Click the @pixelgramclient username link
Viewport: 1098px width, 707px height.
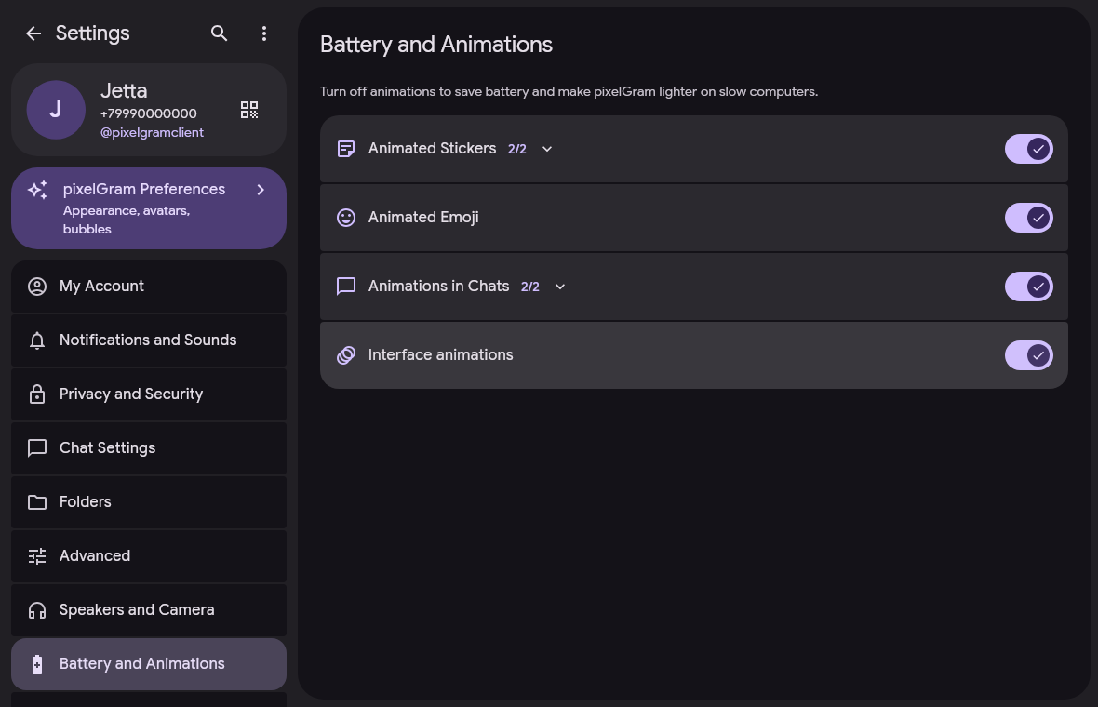[x=152, y=132]
